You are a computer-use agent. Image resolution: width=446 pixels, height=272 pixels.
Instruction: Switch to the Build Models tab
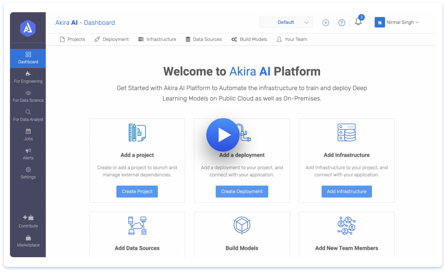click(249, 39)
